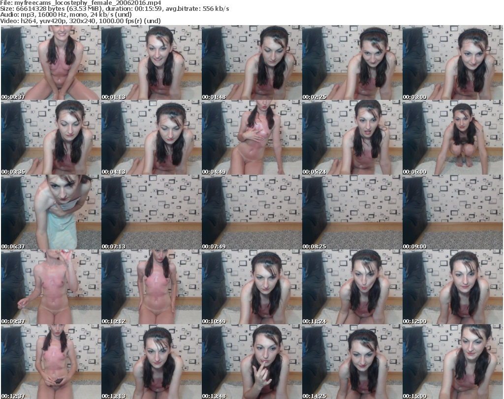The height and width of the screenshot is (399, 504).
Task: Open the empty-room frame stamped 00:09:00
Action: (452, 213)
